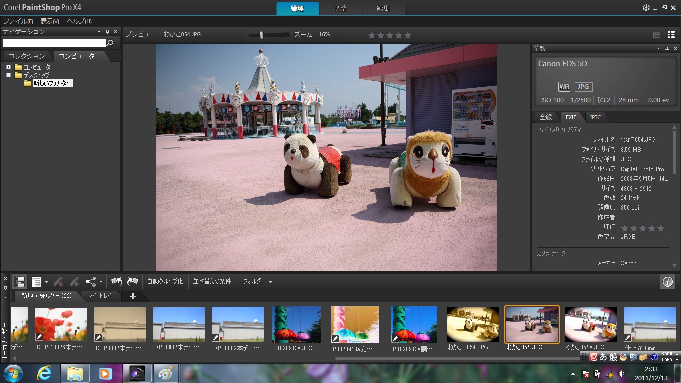
Task: Click the 自動グループ化 button
Action: tap(165, 282)
